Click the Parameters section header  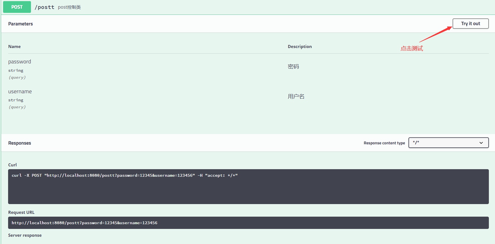[x=20, y=24]
